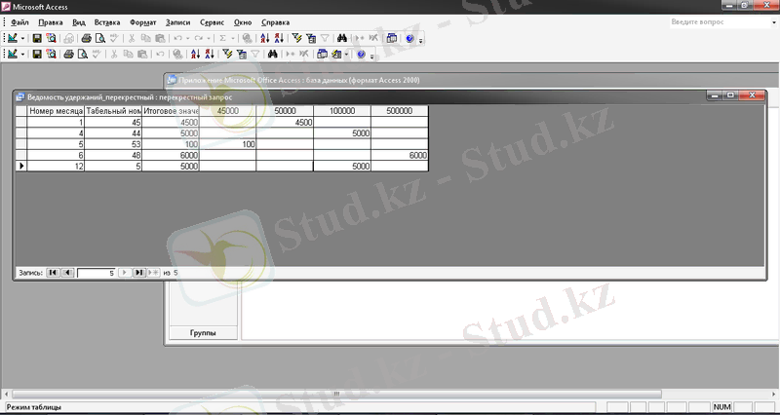780x415 pixels.
Task: Sort ascending using the top toolbar icon
Action: (x=264, y=38)
